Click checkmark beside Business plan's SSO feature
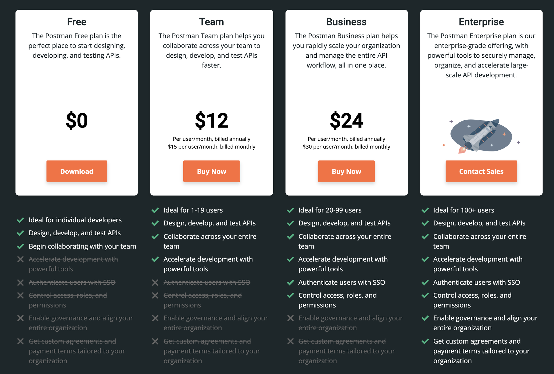Screen dimensions: 554x374 click(290, 282)
